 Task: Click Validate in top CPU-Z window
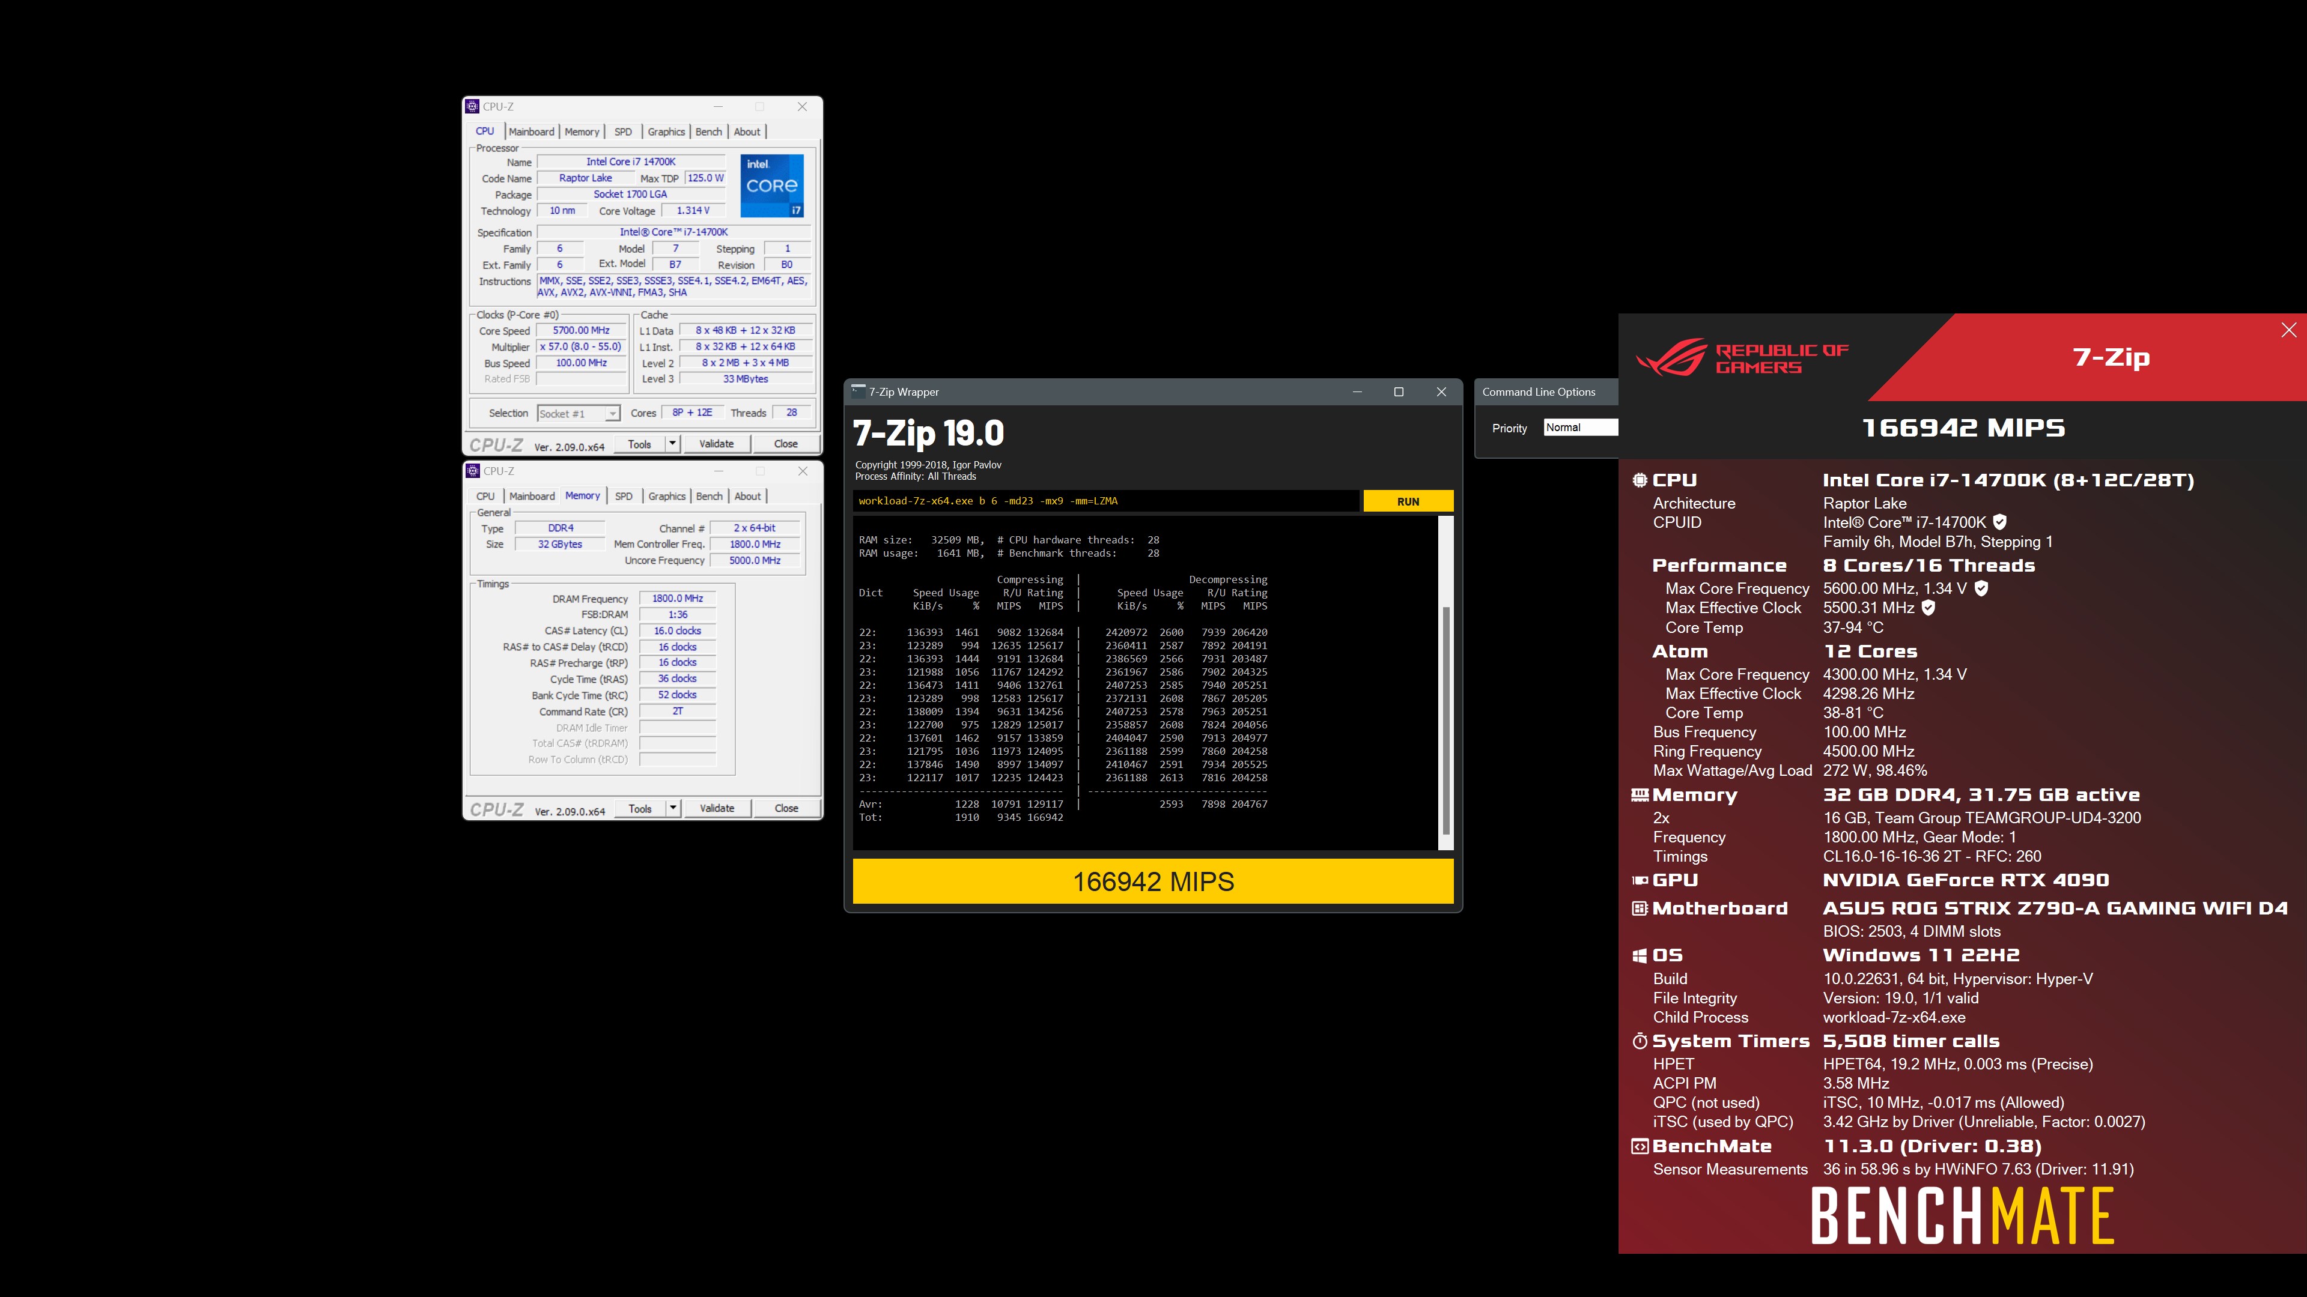pos(717,444)
